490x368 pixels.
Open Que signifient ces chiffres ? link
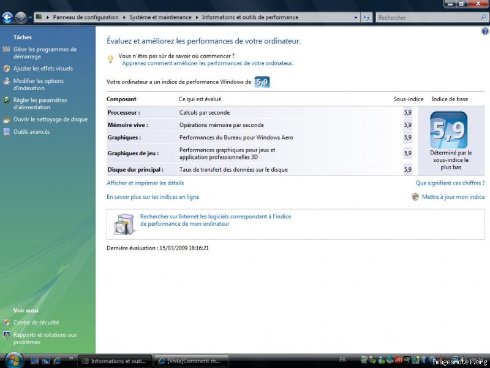450,183
